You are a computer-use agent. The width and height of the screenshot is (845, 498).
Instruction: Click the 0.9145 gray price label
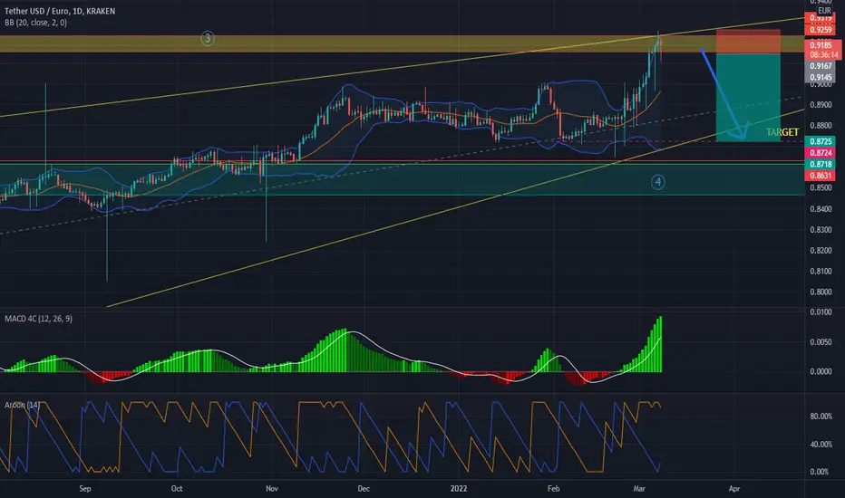point(821,77)
